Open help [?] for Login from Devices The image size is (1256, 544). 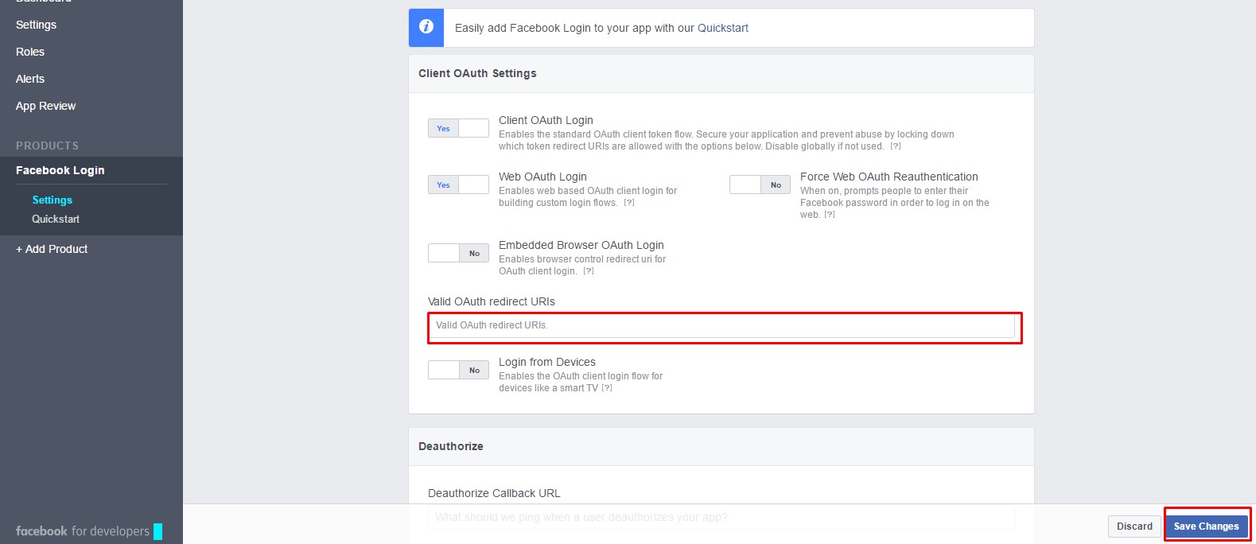point(607,388)
